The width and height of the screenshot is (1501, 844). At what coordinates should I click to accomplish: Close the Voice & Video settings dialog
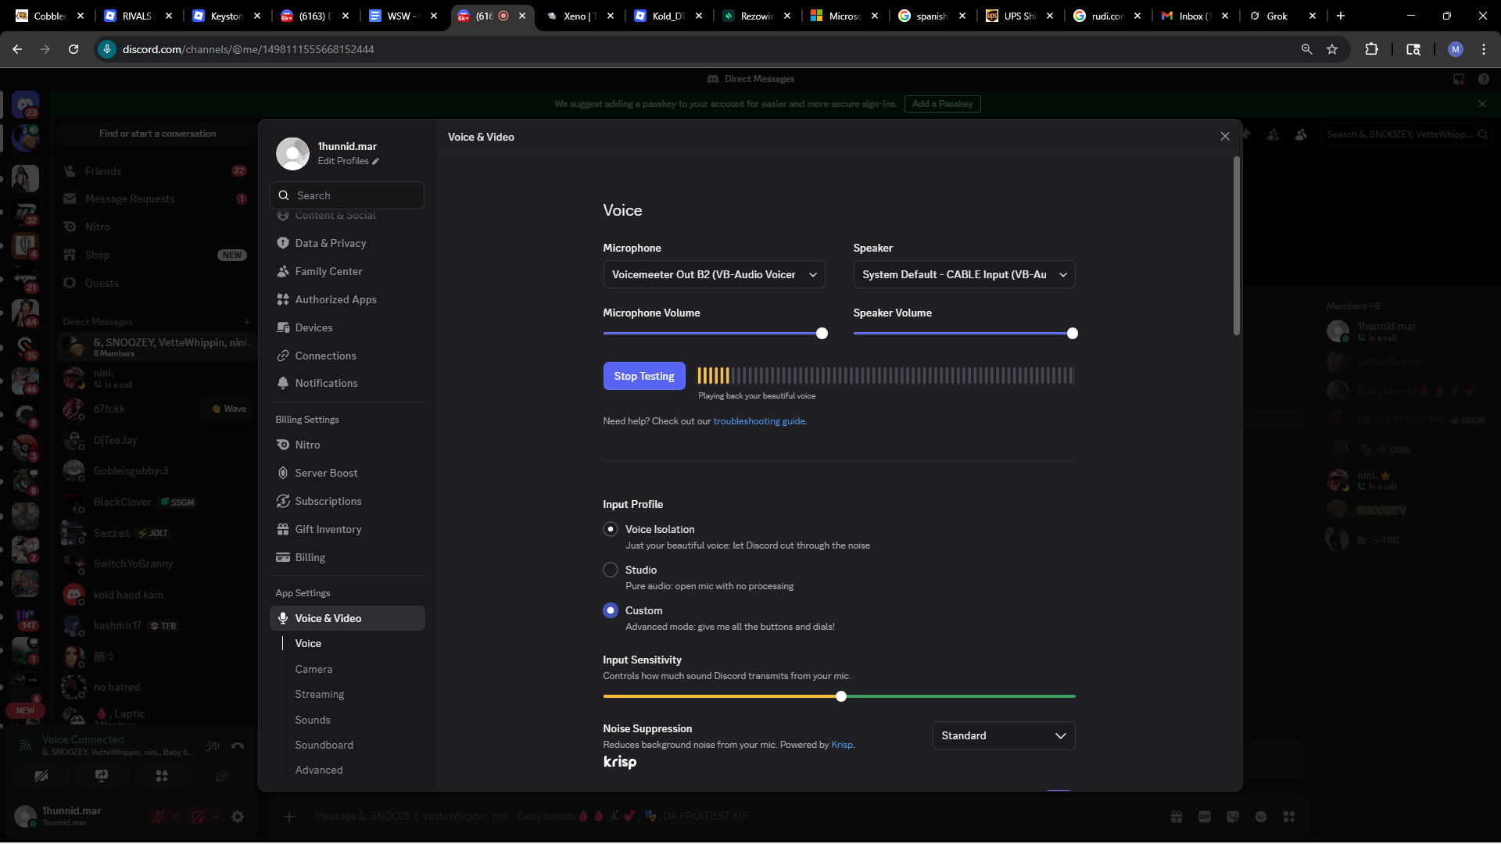pyautogui.click(x=1225, y=137)
